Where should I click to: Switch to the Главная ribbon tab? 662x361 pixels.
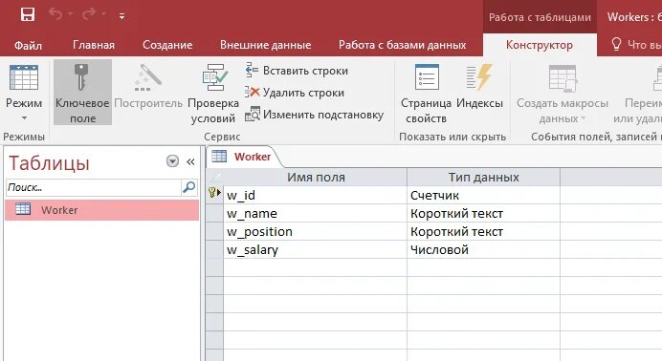tap(94, 45)
